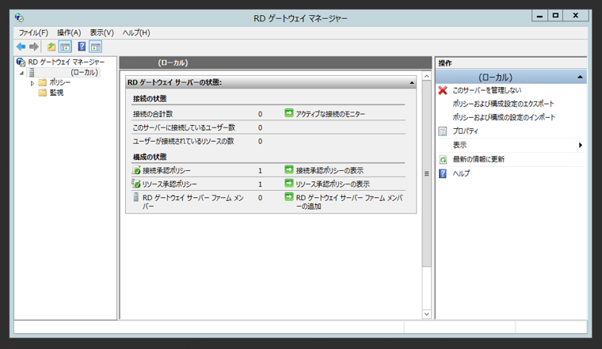Click ポリシーおよび構成の設定のインポート action

pos(504,117)
